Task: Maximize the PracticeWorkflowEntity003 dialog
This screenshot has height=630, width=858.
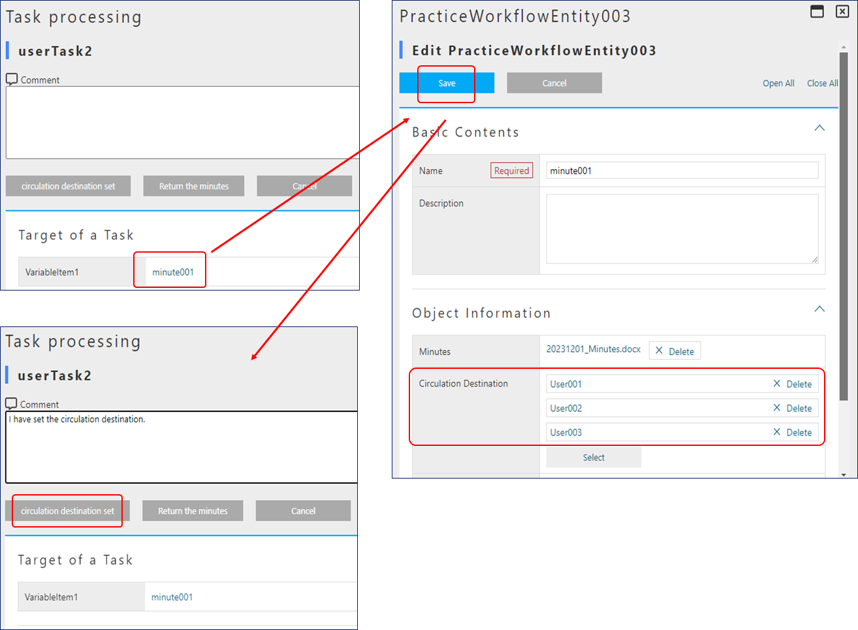Action: tap(817, 11)
